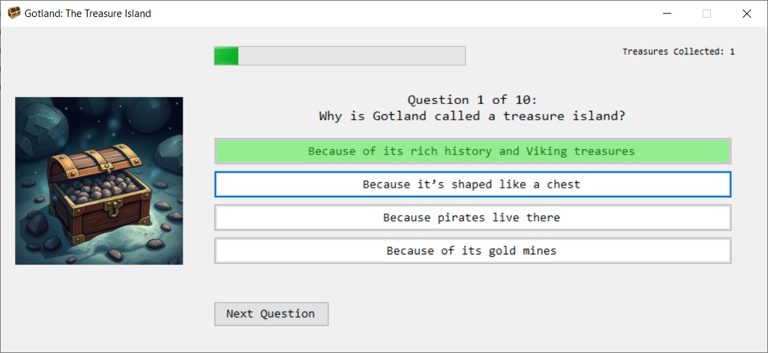Minimize the Gotland quiz window
Viewport: 768px width, 353px height.
[x=666, y=14]
